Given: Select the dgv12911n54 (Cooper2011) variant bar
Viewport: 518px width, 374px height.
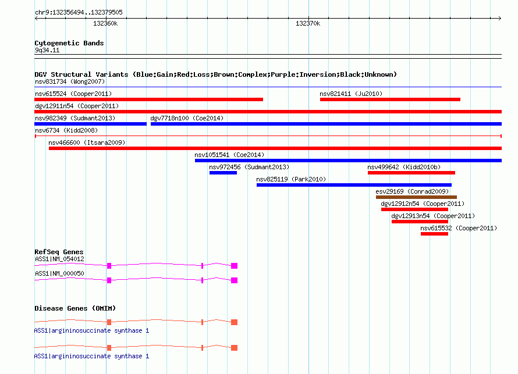Looking at the screenshot, I should [x=268, y=112].
